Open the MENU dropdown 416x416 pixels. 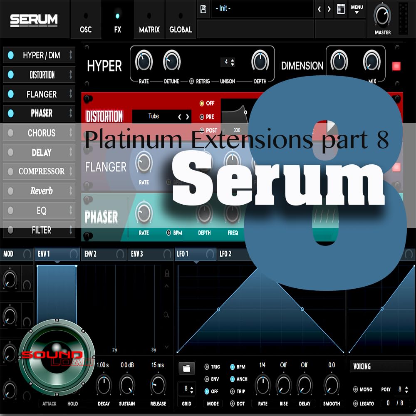tap(357, 9)
